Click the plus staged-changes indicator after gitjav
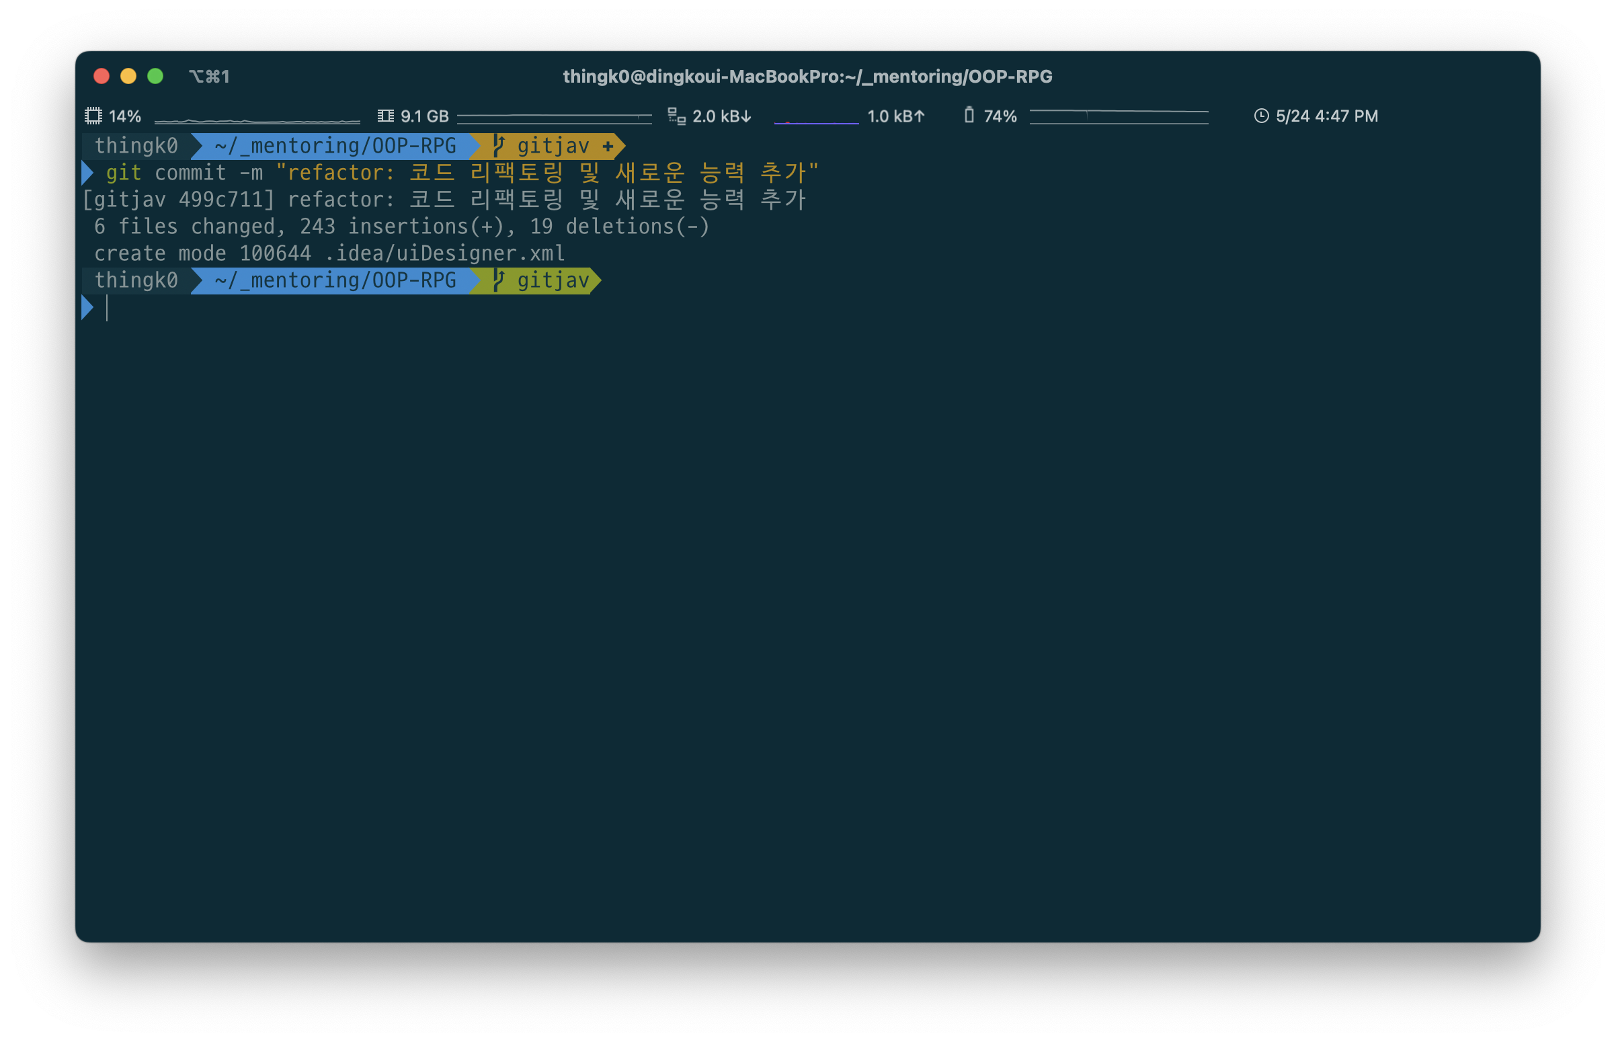The width and height of the screenshot is (1616, 1042). pyautogui.click(x=608, y=146)
